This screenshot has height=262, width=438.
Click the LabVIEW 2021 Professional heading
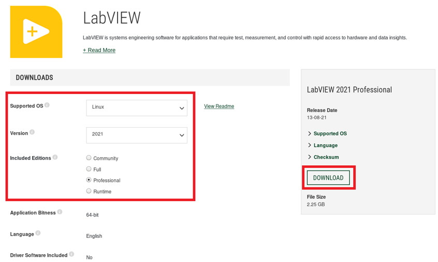349,90
